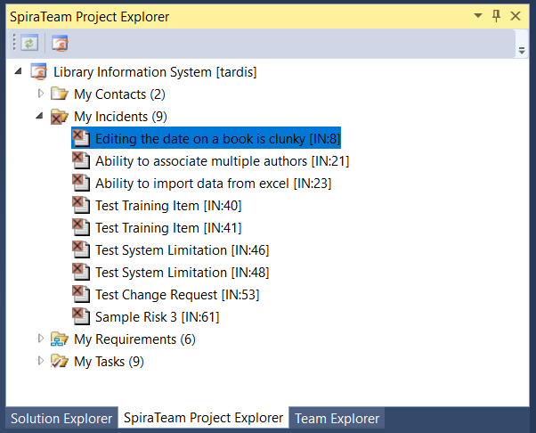This screenshot has height=433, width=536.
Task: Open the window position dropdown arrow
Action: (x=478, y=16)
